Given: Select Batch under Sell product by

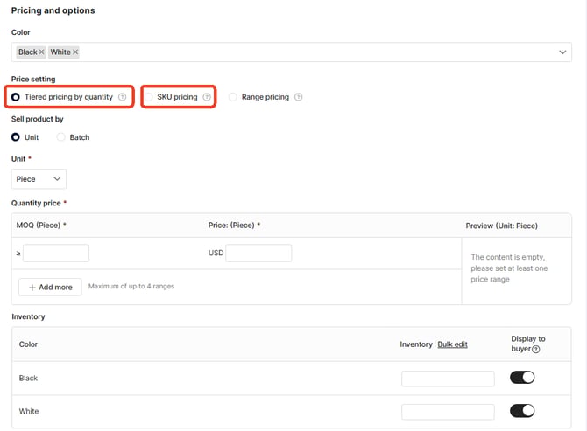Looking at the screenshot, I should pos(60,137).
